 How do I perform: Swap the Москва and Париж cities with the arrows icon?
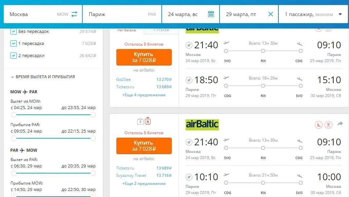[x=74, y=14]
